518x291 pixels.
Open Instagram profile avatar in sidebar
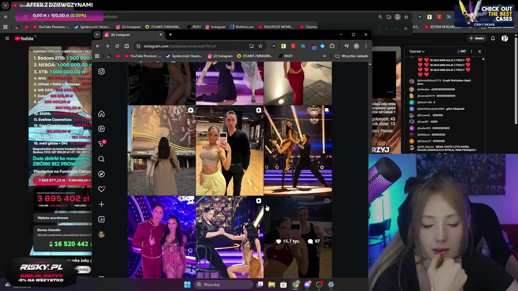(101, 234)
